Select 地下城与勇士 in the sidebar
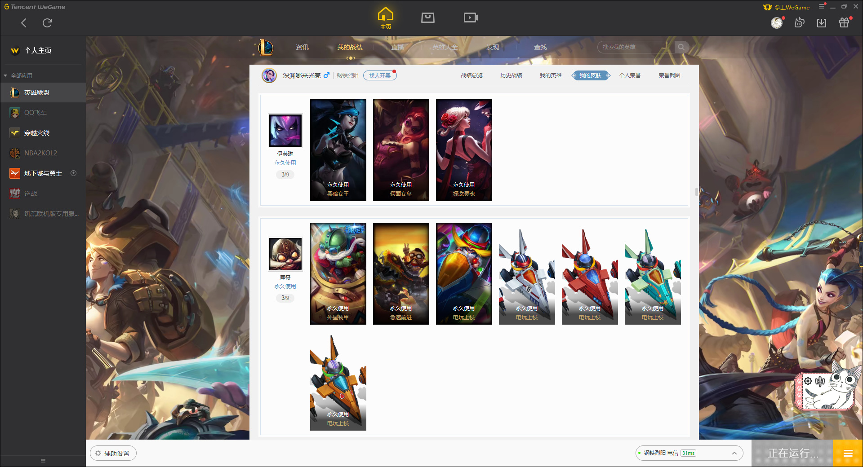Viewport: 863px width, 467px height. 43,173
